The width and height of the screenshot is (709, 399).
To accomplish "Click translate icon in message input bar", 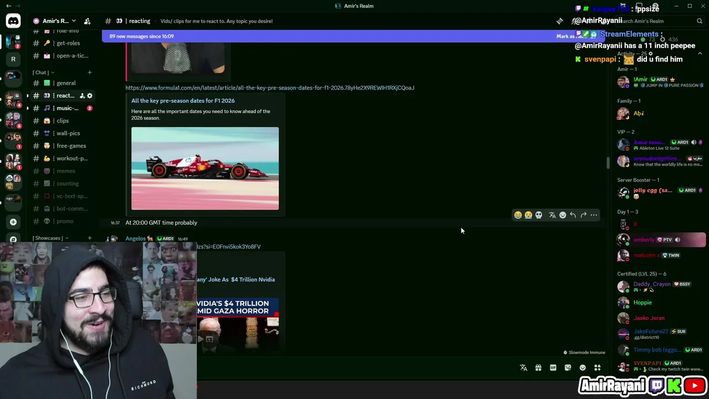I will tap(523, 367).
